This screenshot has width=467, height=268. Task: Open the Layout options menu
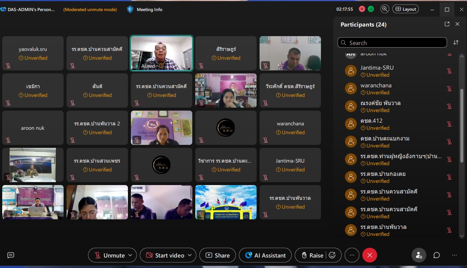point(406,9)
